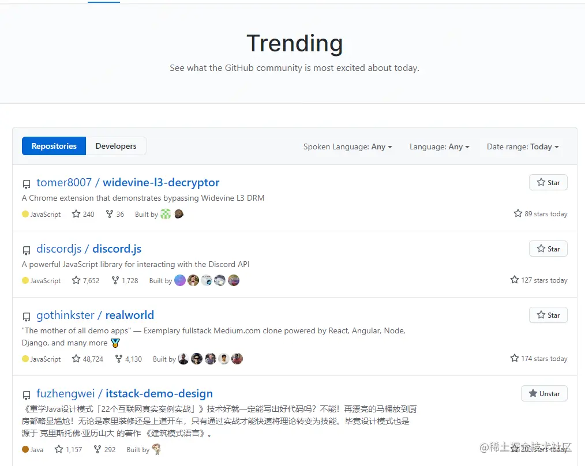The image size is (585, 466).
Task: Open the Spoken Language: Any dropdown
Action: pos(348,146)
